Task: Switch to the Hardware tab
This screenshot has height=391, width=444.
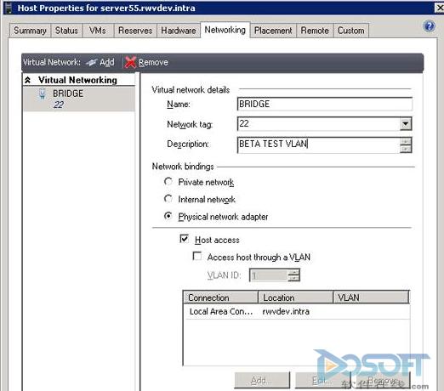Action: (179, 31)
